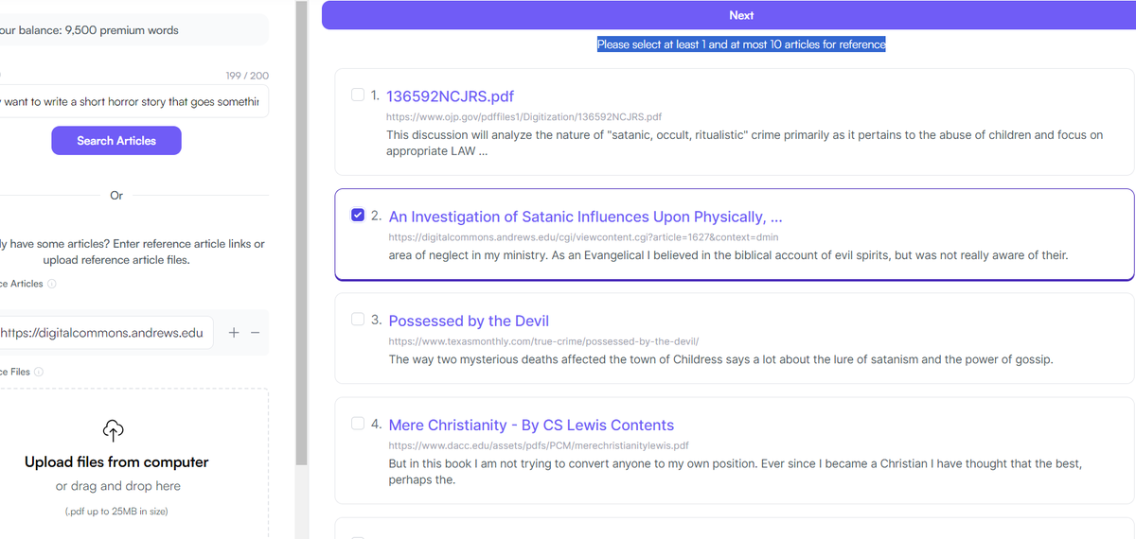Select the Possessed by the Devil checkbox

pyautogui.click(x=358, y=319)
